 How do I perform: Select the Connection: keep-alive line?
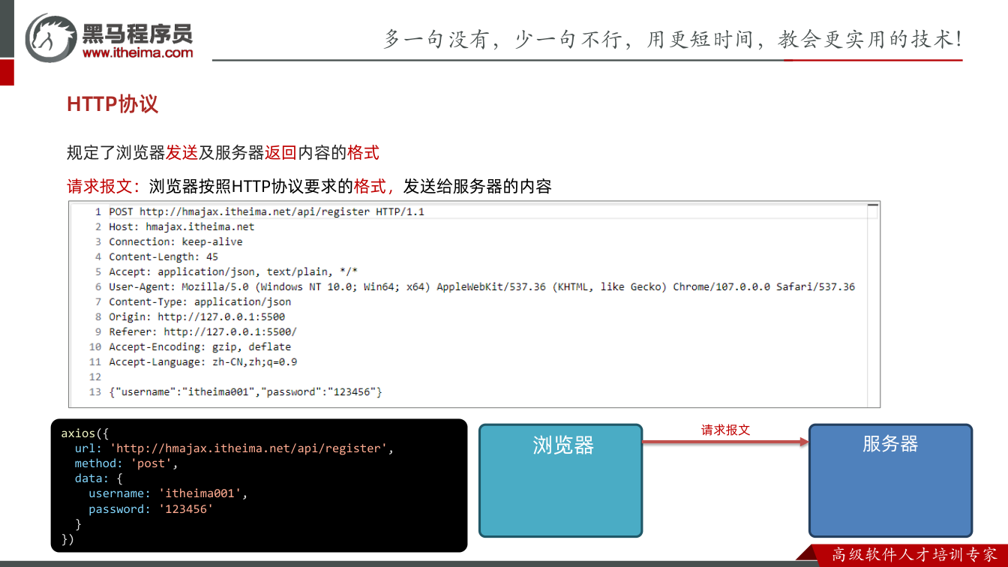175,242
